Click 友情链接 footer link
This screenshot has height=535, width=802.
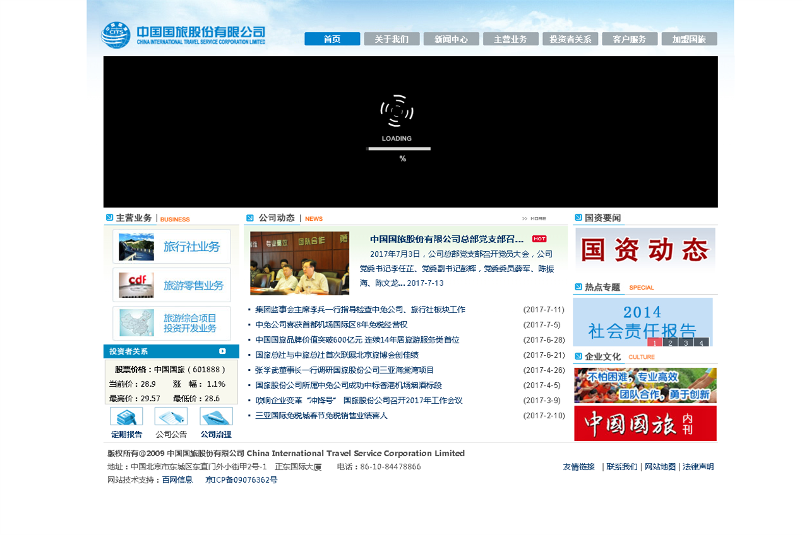579,467
